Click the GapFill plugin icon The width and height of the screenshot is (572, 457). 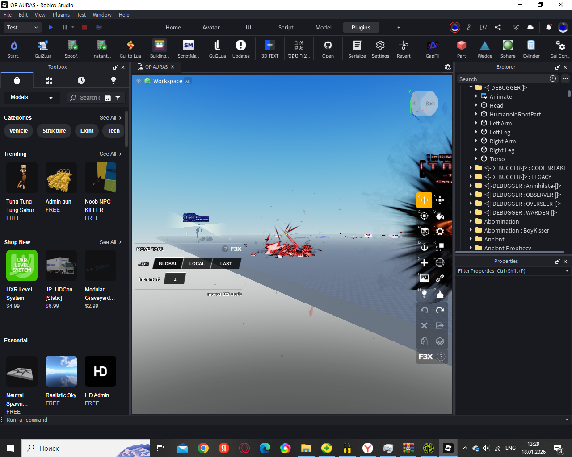point(432,49)
